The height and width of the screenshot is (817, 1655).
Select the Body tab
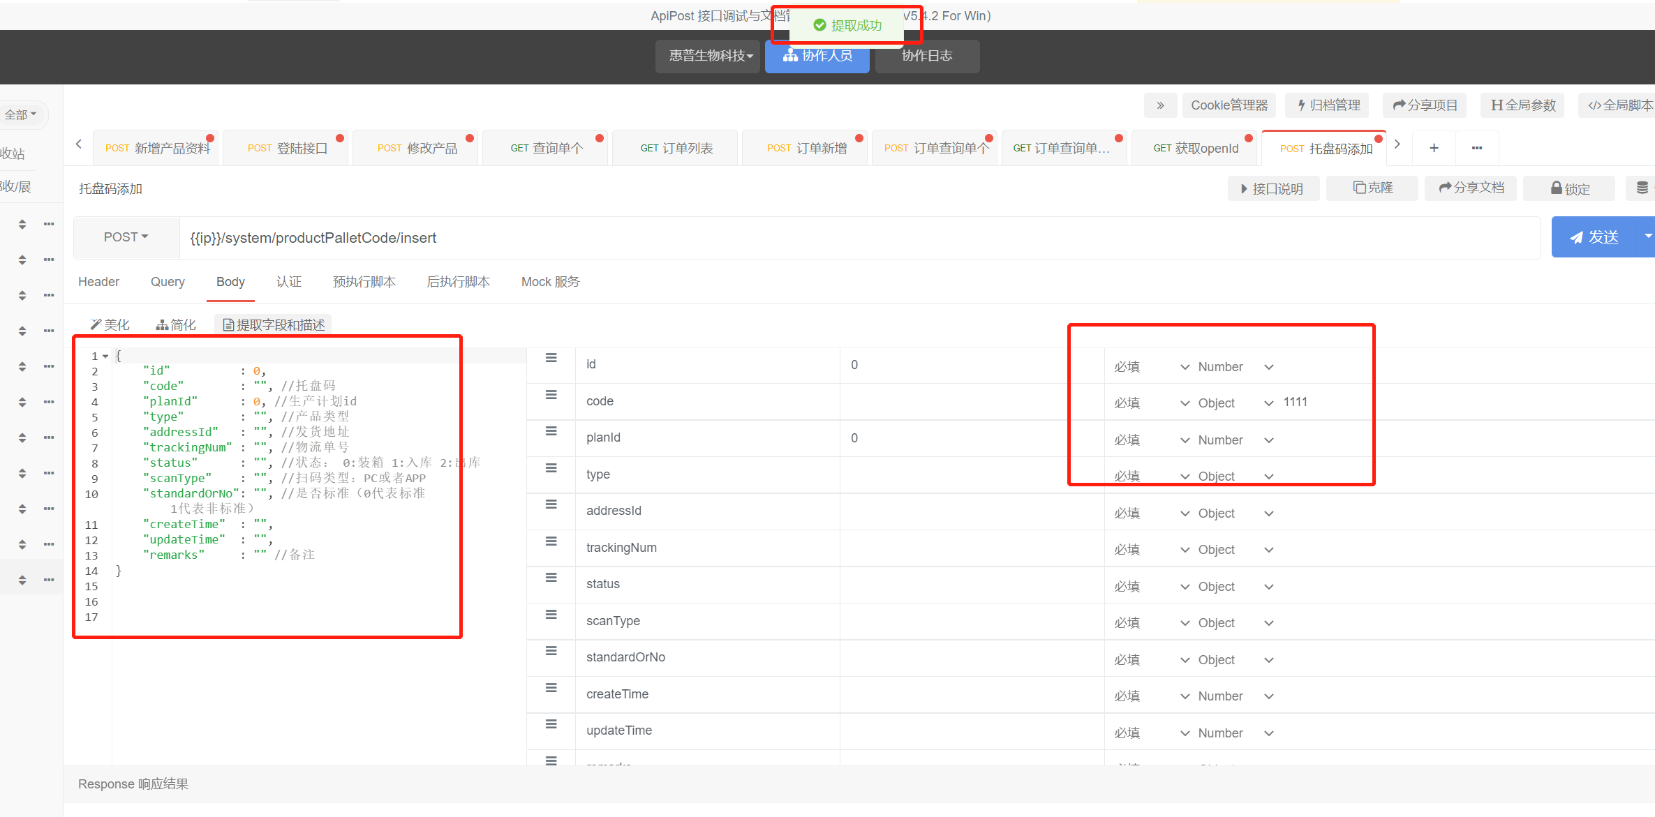pyautogui.click(x=230, y=282)
